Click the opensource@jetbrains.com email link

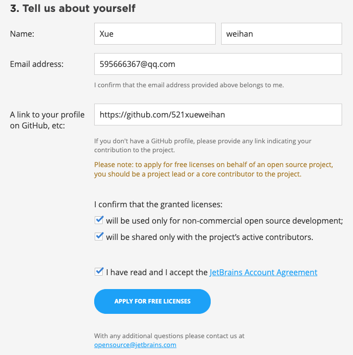(x=135, y=345)
